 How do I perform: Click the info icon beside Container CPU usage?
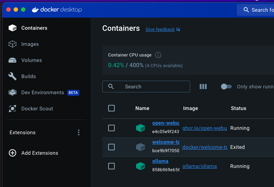[x=158, y=55]
